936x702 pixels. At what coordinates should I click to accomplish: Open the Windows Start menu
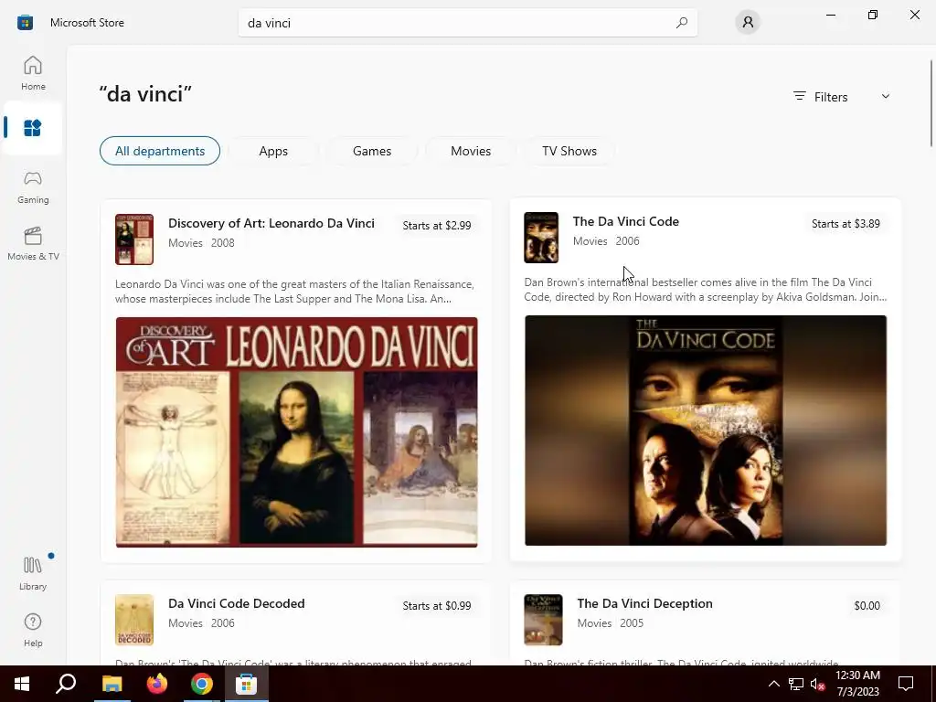(x=22, y=684)
